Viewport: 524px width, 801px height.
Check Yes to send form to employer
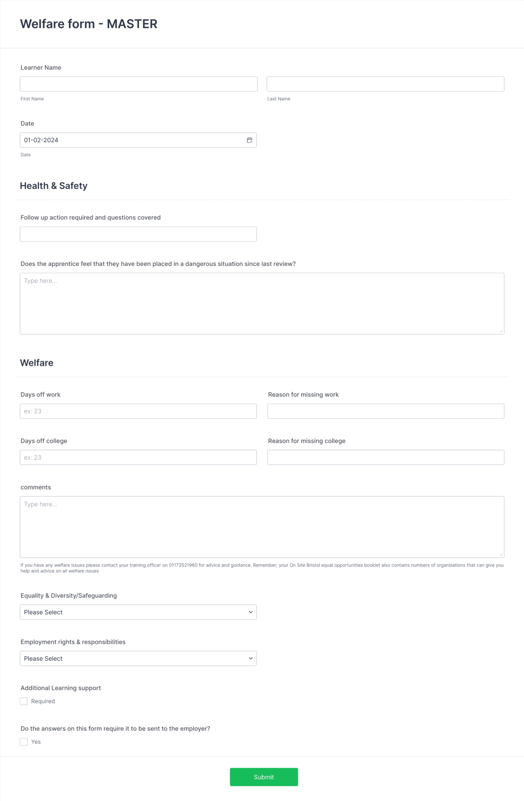point(24,742)
